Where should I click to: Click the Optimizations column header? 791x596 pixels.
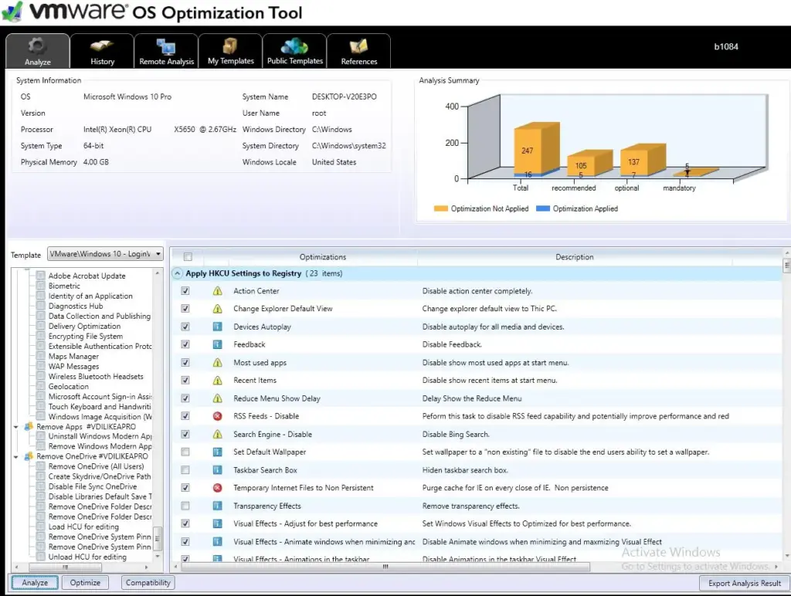click(x=323, y=256)
